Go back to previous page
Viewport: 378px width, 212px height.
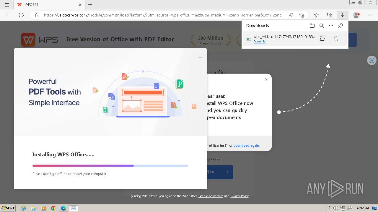8,15
